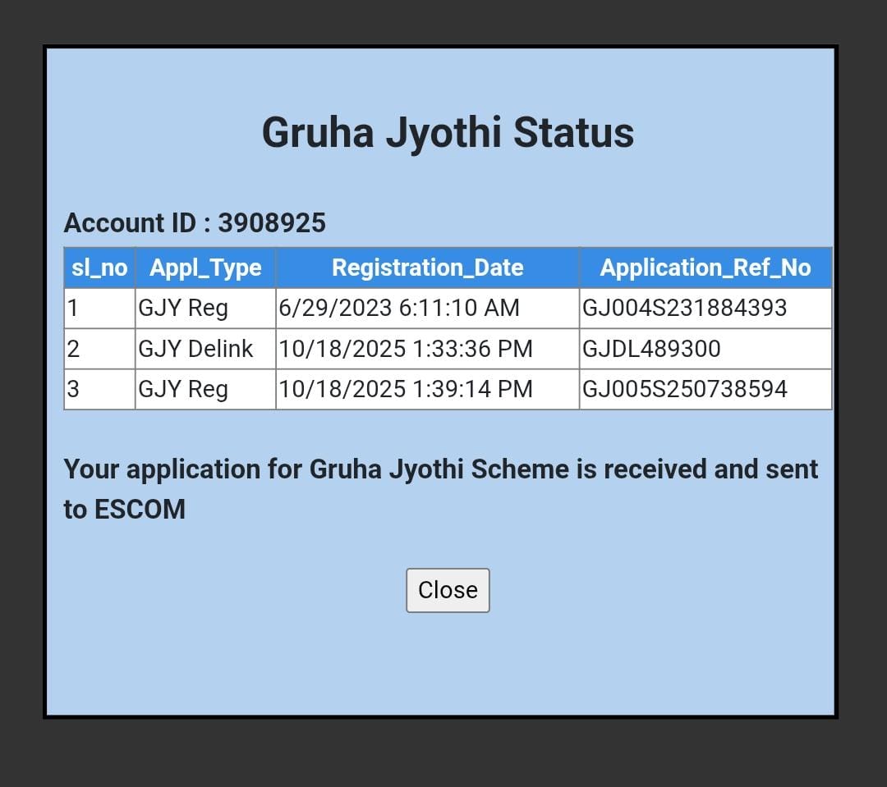
Task: Select the Appl_Type column header
Action: (205, 268)
